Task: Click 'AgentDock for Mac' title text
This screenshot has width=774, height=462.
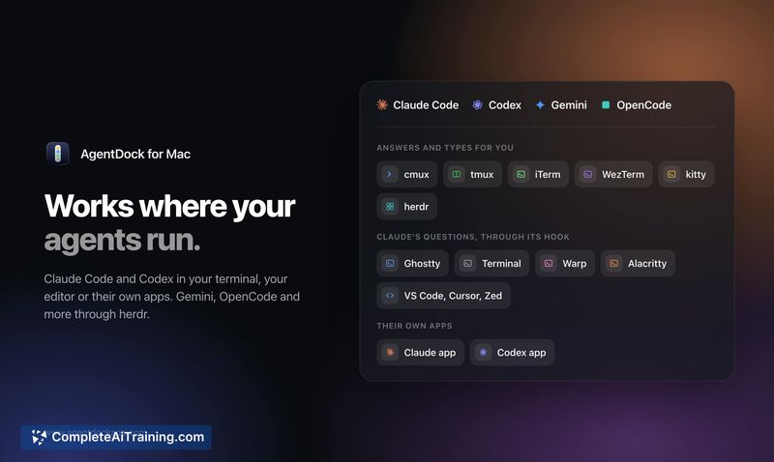Action: [x=135, y=154]
